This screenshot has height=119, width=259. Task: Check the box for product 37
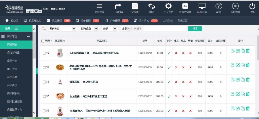(x=44, y=96)
